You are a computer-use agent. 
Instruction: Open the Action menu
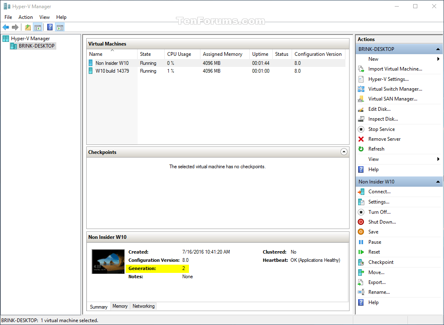(25, 17)
